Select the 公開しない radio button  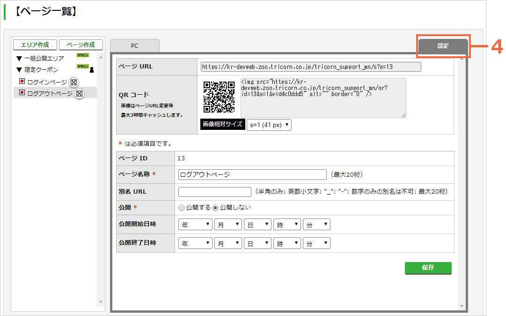[215, 208]
